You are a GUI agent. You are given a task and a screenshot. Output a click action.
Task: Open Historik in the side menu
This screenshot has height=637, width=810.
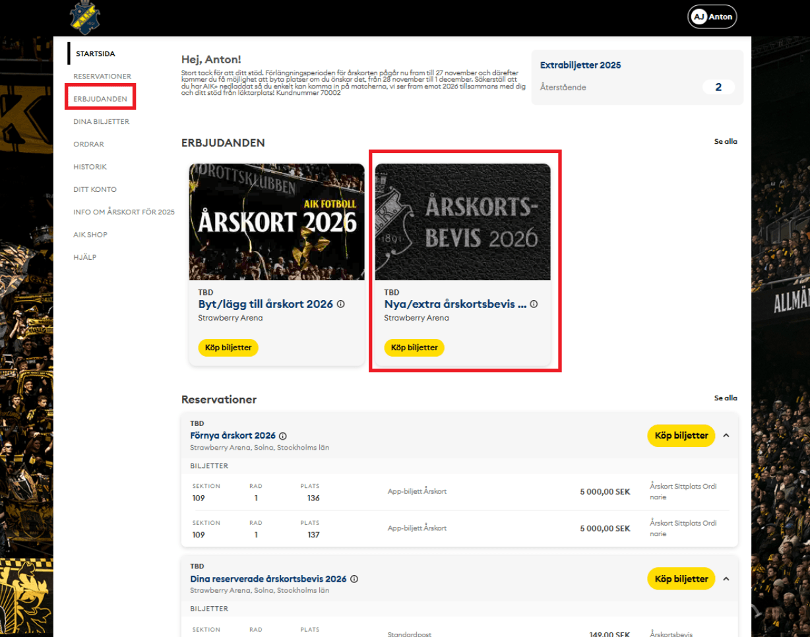coord(90,167)
